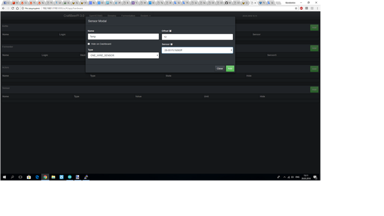Open the Chrome three-dot menu
Screen dimensions: 384x216
click(x=317, y=8)
